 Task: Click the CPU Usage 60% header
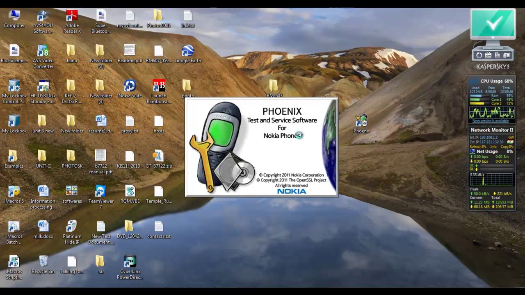click(x=496, y=81)
